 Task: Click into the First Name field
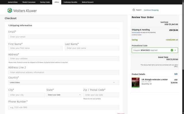point(35,48)
